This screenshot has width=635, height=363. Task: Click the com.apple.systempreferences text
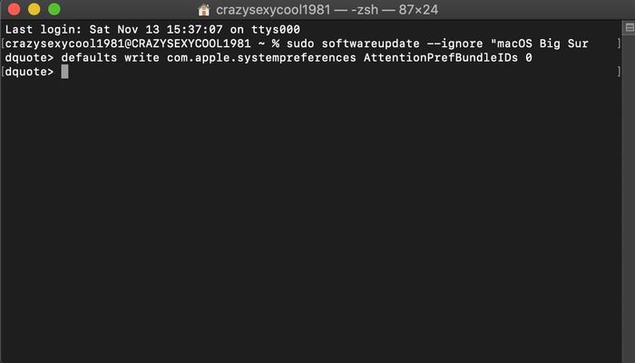click(x=261, y=58)
